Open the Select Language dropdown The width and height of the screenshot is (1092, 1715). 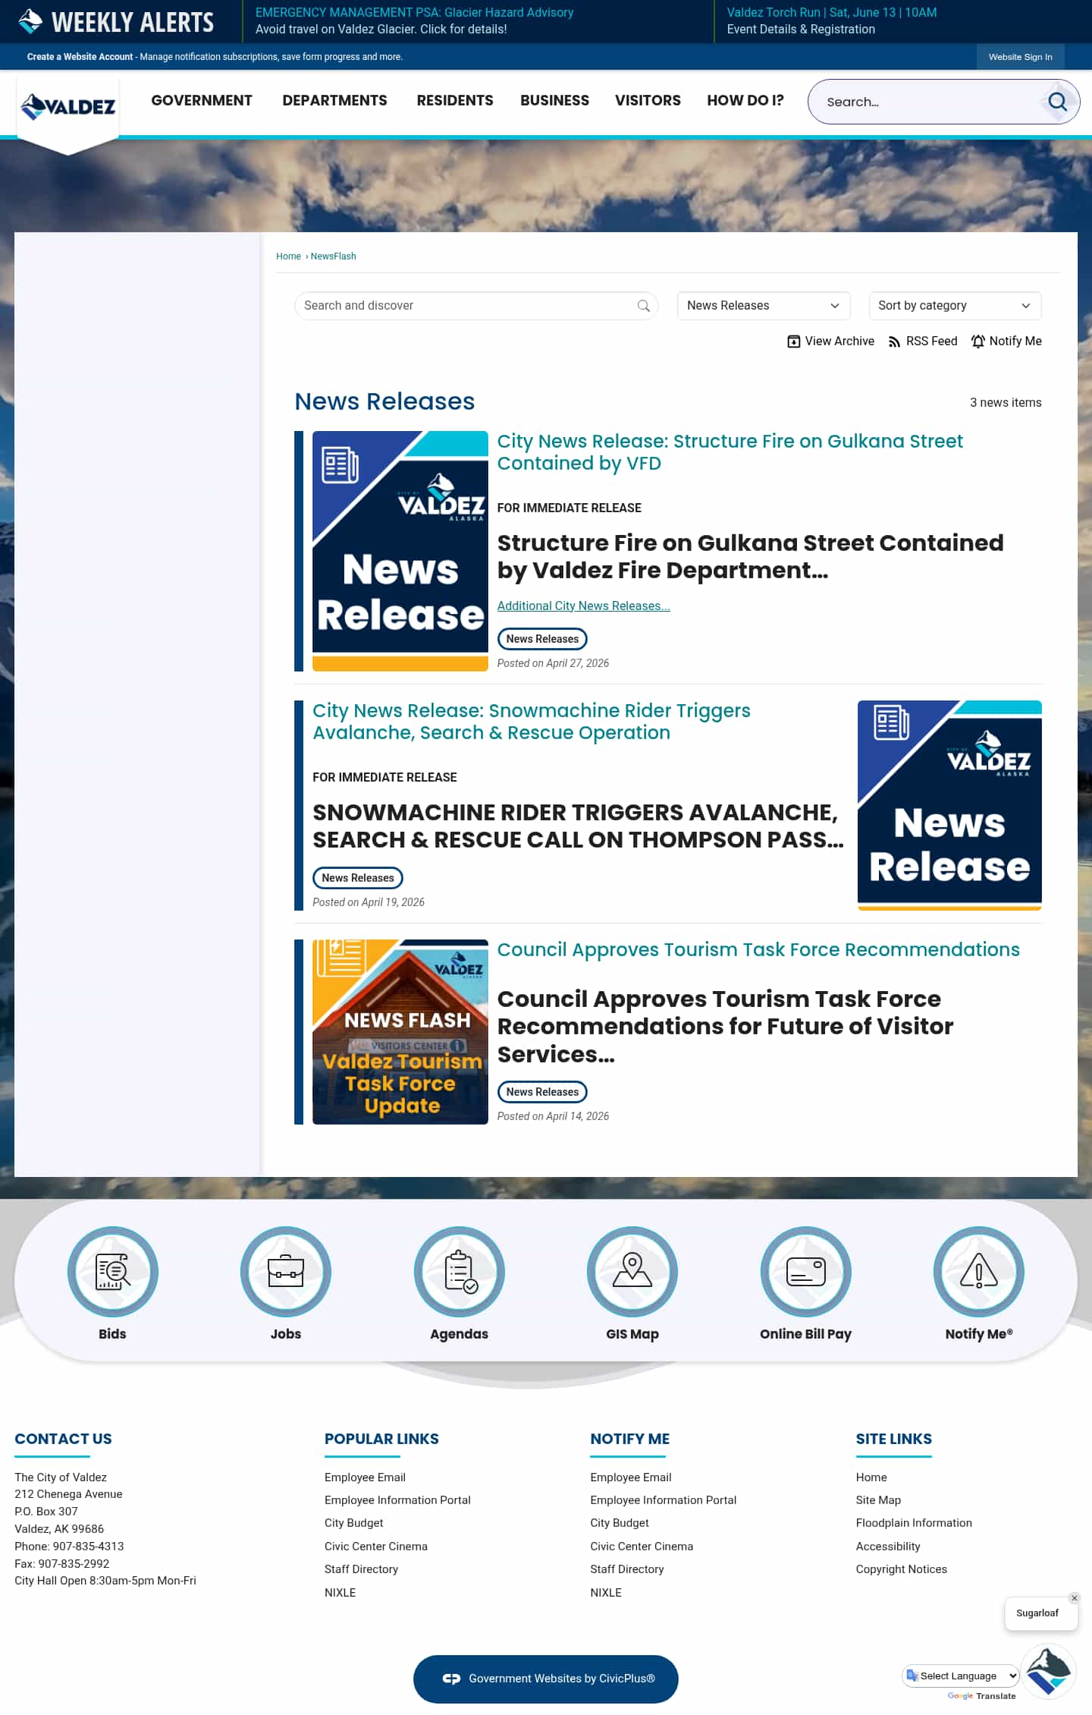tap(961, 1676)
